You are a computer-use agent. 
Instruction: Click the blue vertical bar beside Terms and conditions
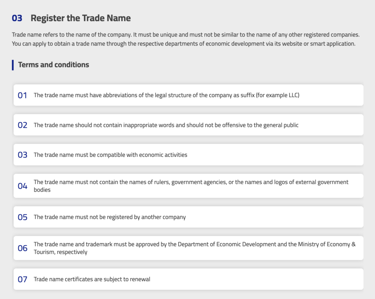[x=13, y=65]
